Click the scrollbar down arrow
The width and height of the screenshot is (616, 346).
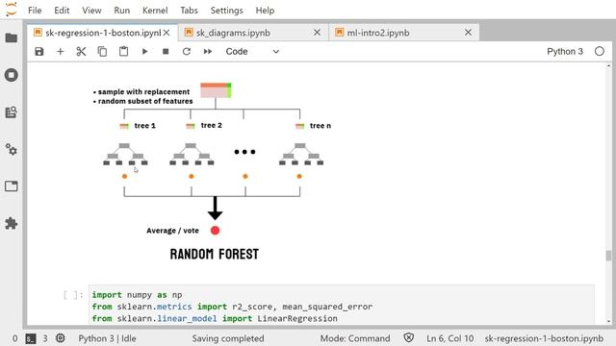click(x=608, y=321)
